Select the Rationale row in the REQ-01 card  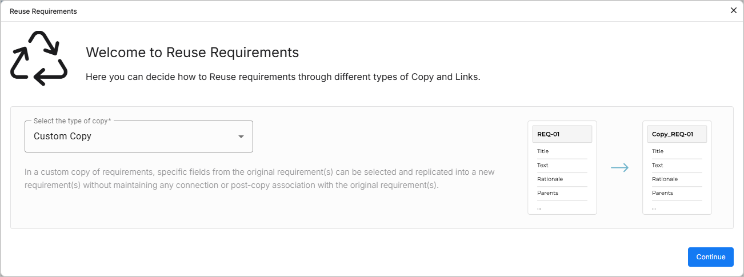coord(562,179)
